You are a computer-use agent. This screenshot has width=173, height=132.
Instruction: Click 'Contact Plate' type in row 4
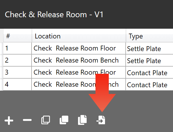coord(147,85)
